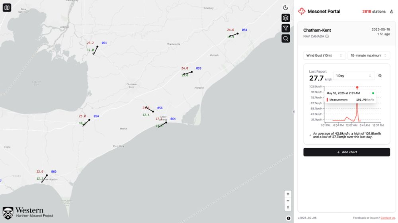Viewport: 398px width, 223px height.
Task: Select station marker labeled 064
Action: (166, 122)
